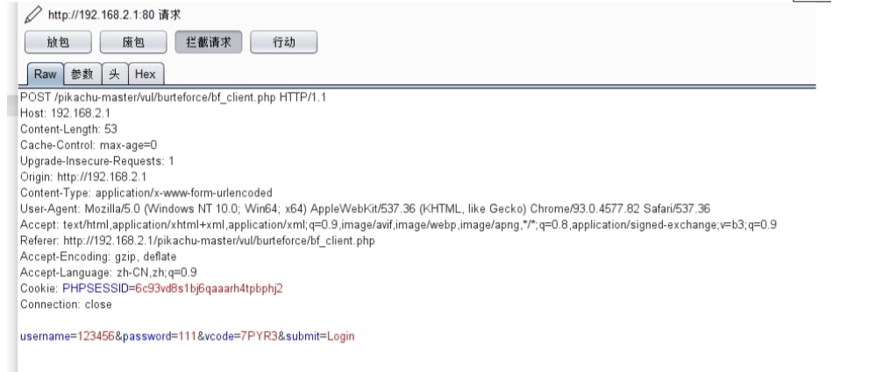
Task: Switch to the Hex tab
Action: (x=146, y=74)
